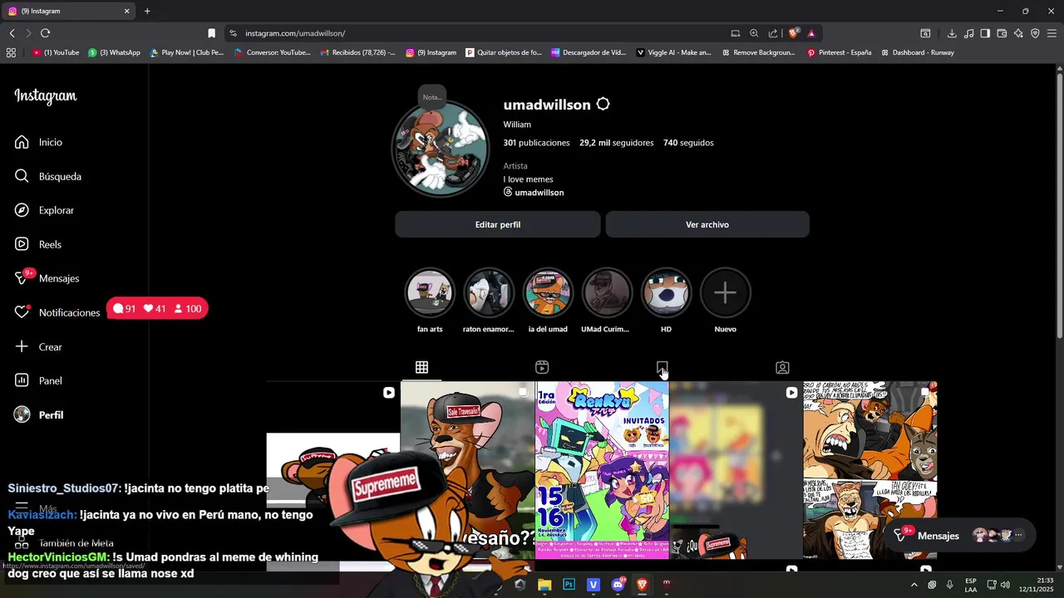Open the WhatsApp bookmark
Image resolution: width=1064 pixels, height=598 pixels.
114,52
